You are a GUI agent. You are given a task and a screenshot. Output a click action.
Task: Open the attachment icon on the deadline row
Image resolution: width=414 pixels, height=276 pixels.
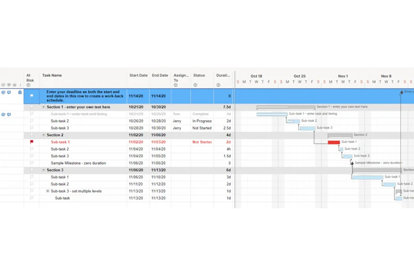[3, 93]
